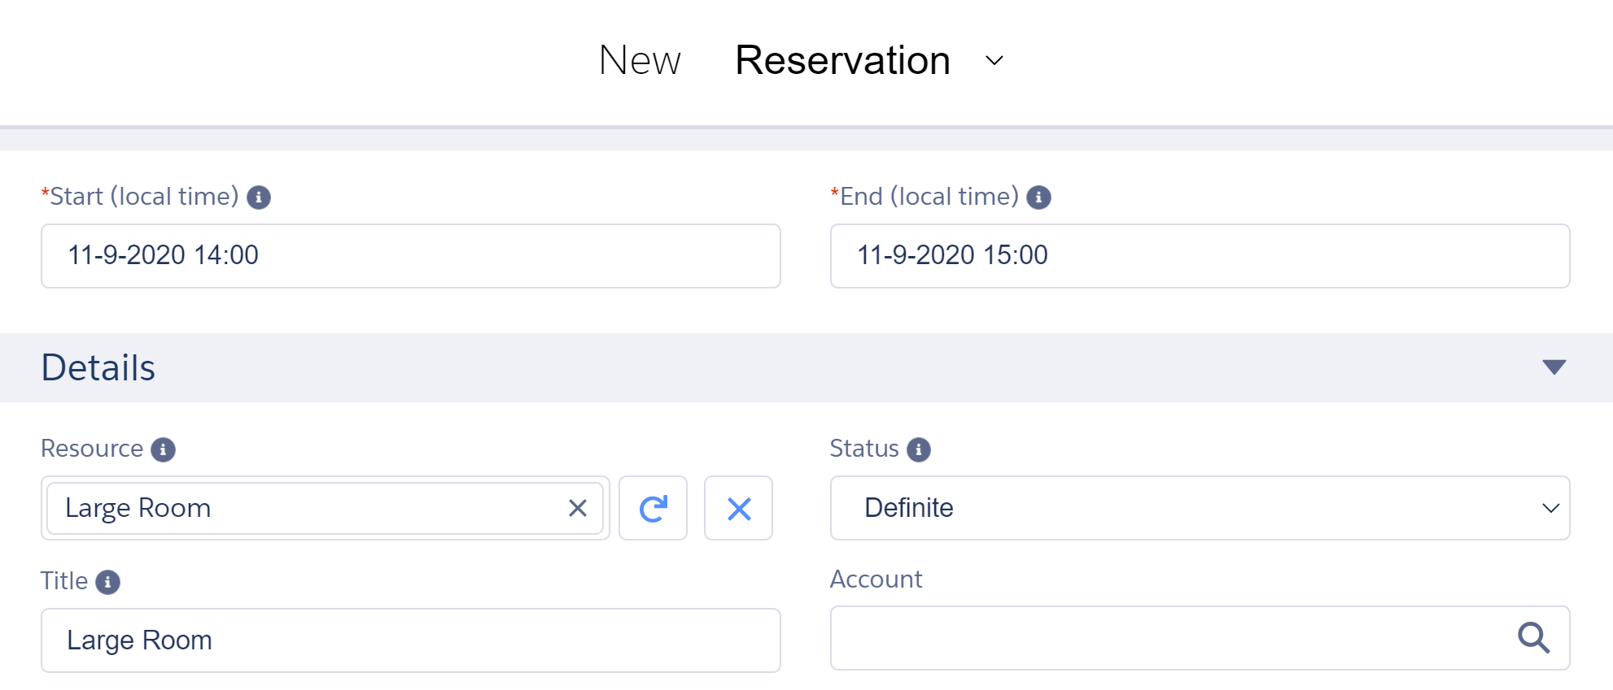Screen dimensions: 1613x690
Task: Collapse the Details section triangle
Action: pos(1554,367)
